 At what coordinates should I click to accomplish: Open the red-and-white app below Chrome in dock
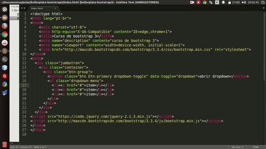5,43
